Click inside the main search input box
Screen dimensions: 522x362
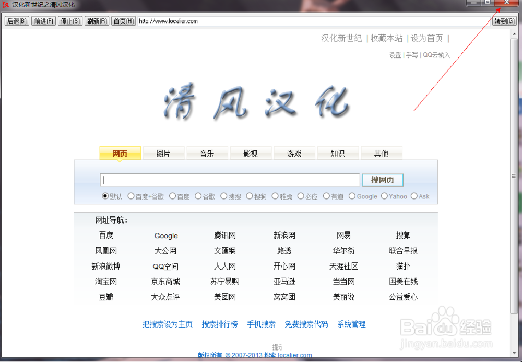230,180
